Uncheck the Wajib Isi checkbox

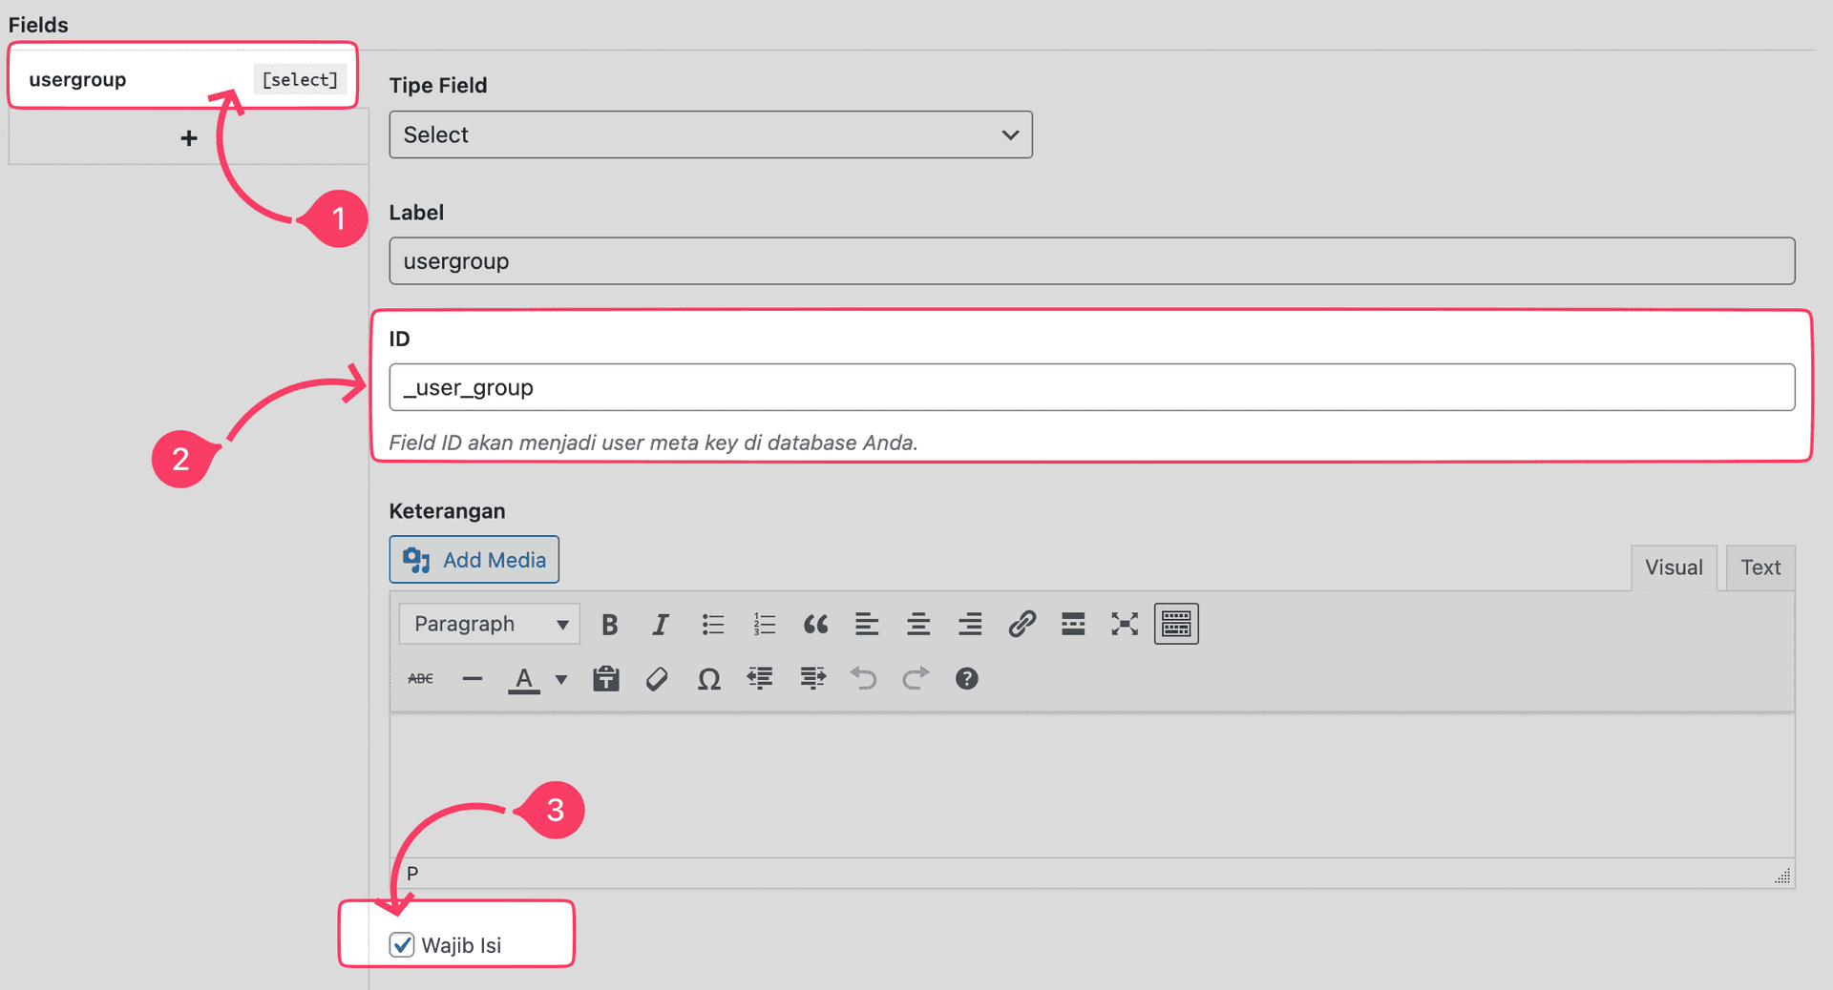[x=401, y=945]
